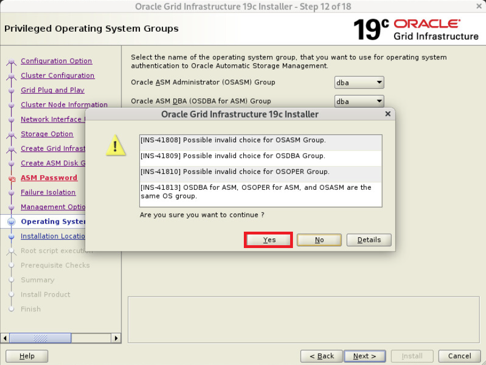Click the sidebar horizontal scrollbar thumb
The image size is (486, 365).
[40, 338]
